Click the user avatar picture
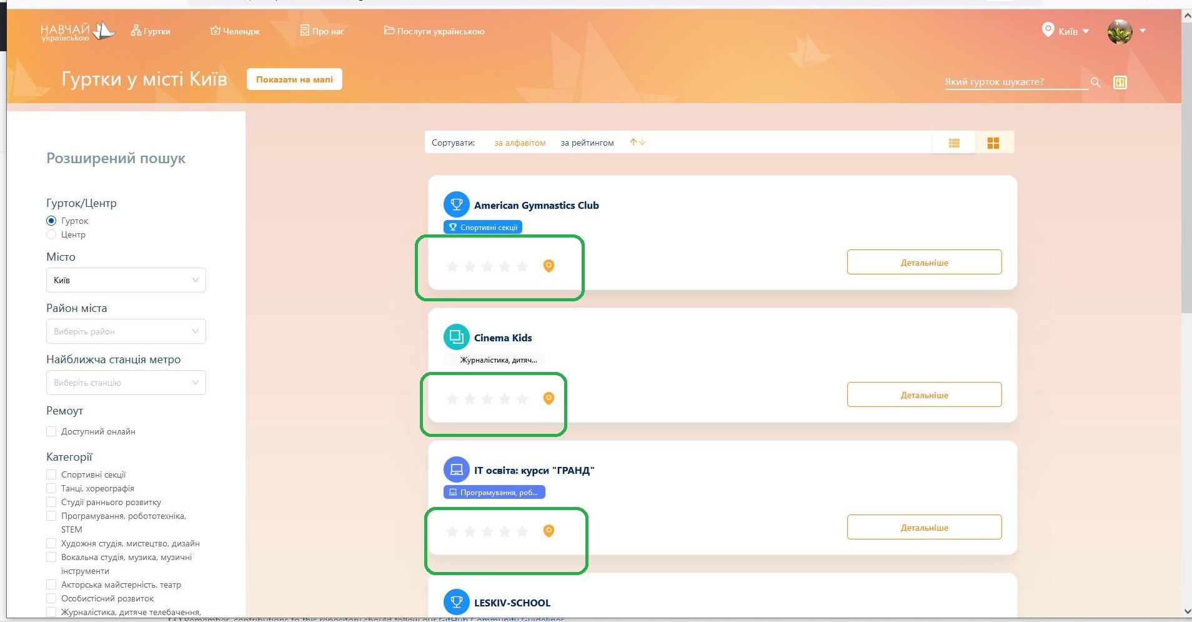 pyautogui.click(x=1120, y=31)
